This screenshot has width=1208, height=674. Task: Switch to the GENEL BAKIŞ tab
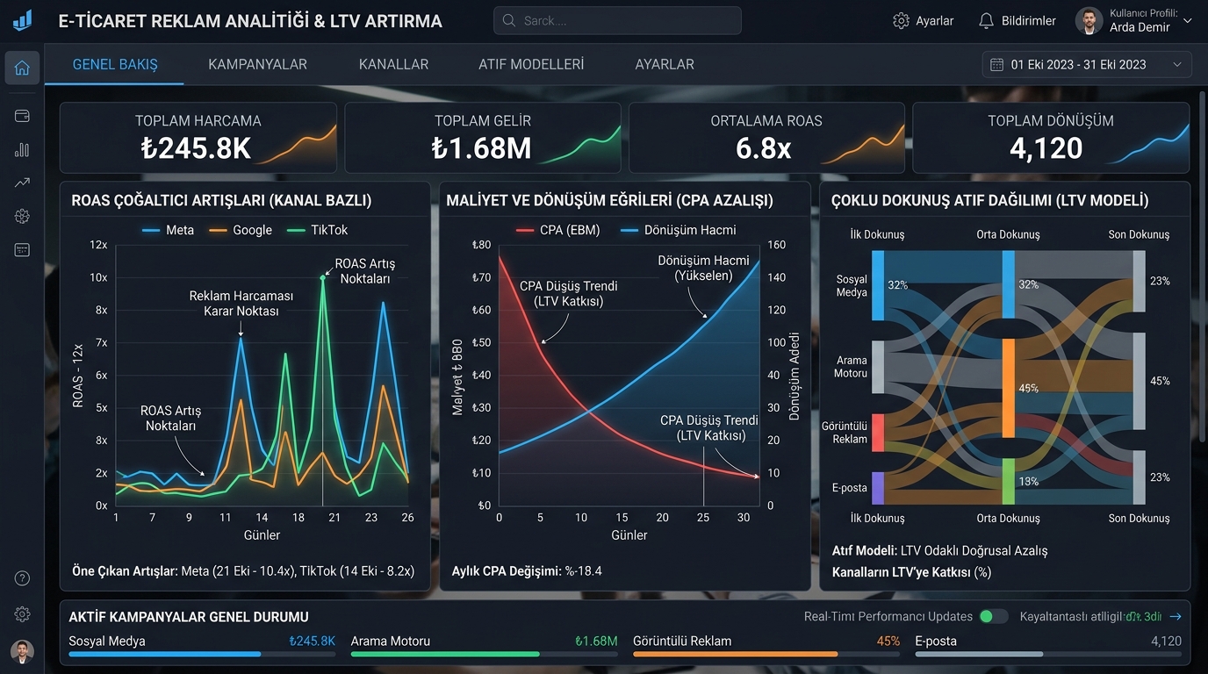point(115,64)
